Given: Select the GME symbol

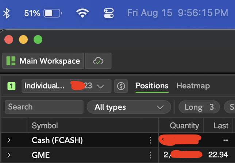Looking at the screenshot, I should tap(41, 155).
